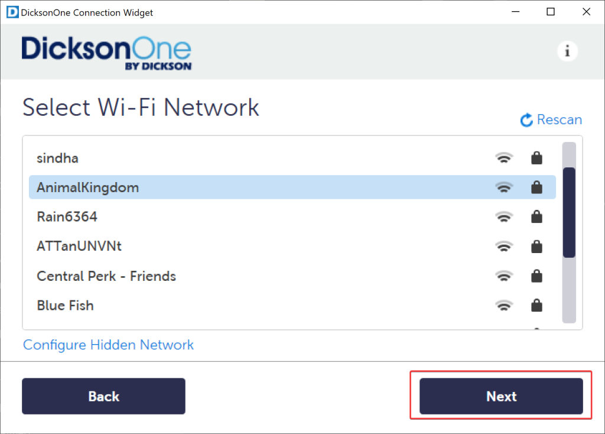605x434 pixels.
Task: Click the Wi-Fi signal icon for Blue Fish
Action: 503,306
